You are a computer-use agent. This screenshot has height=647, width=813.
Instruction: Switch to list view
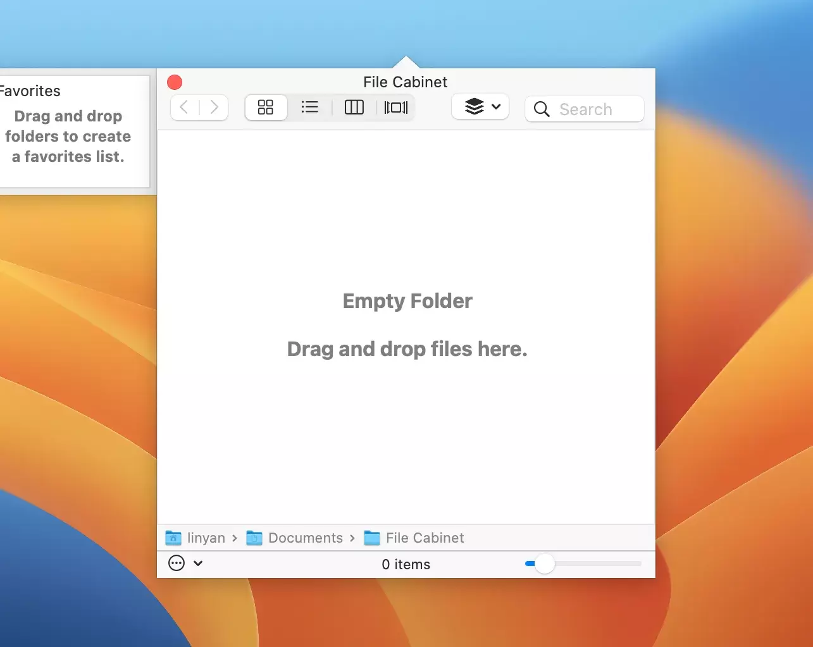[310, 108]
